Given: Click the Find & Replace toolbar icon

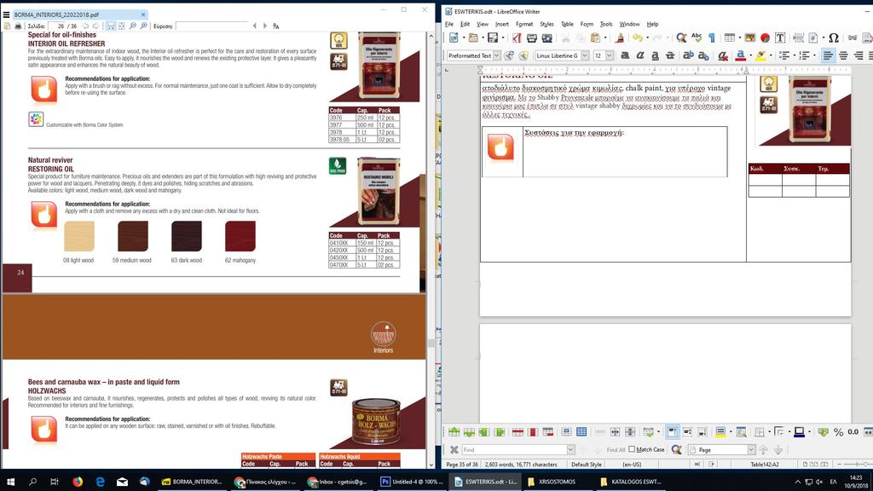Looking at the screenshot, I should (681, 38).
